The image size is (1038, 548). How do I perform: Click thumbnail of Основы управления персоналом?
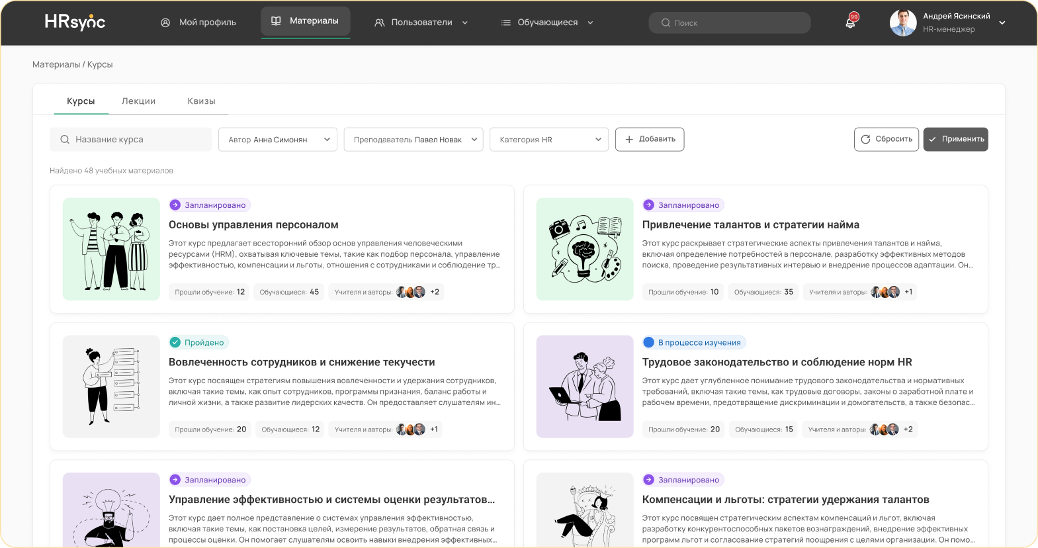[111, 250]
